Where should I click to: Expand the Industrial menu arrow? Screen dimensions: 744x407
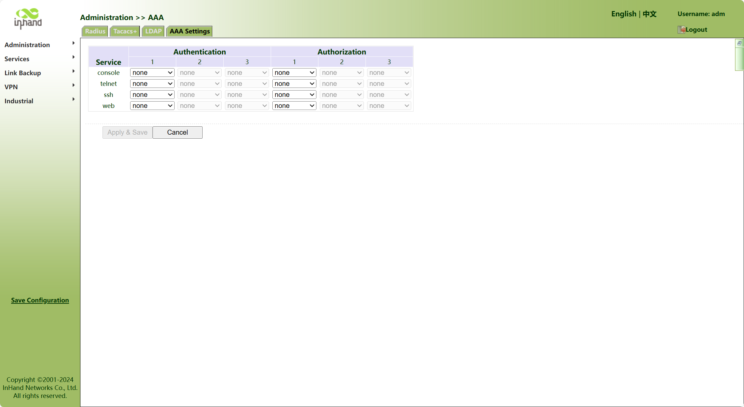pyautogui.click(x=73, y=99)
